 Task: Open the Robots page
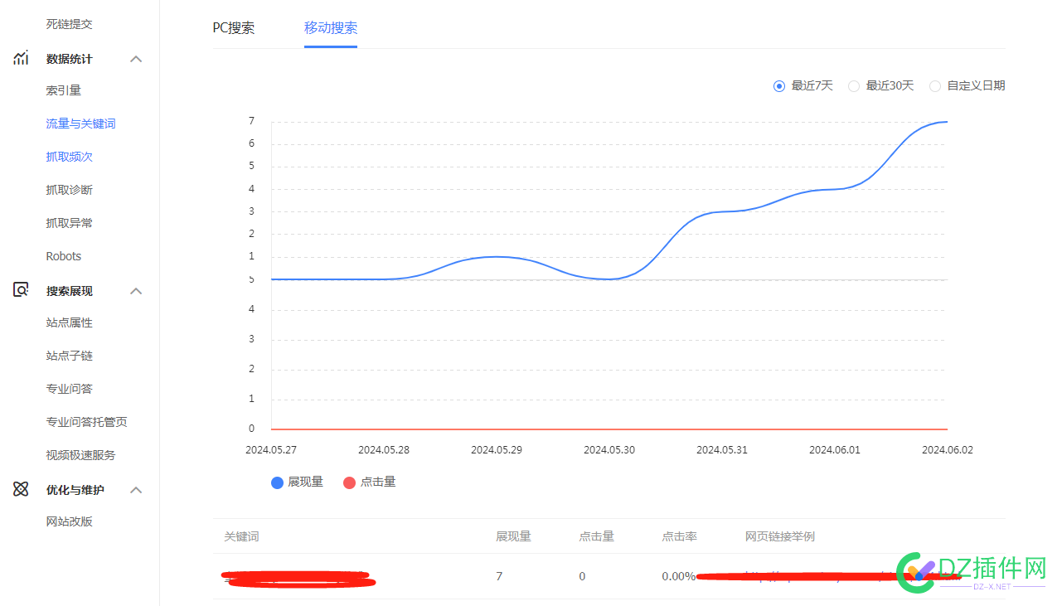[64, 256]
